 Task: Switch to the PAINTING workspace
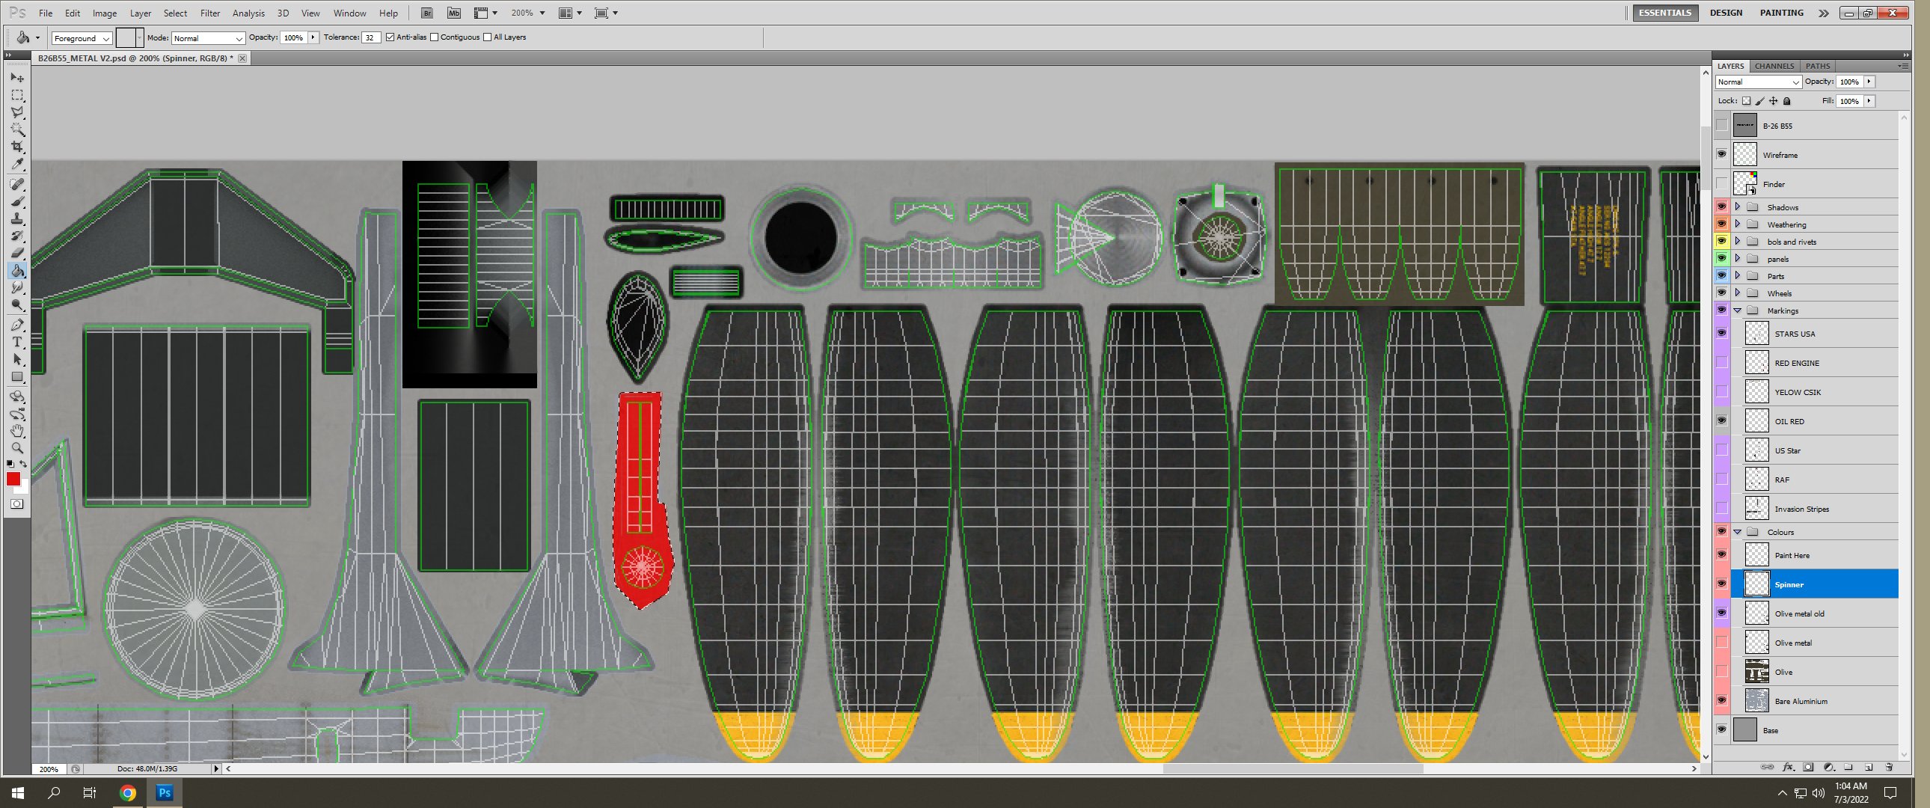[x=1782, y=13]
